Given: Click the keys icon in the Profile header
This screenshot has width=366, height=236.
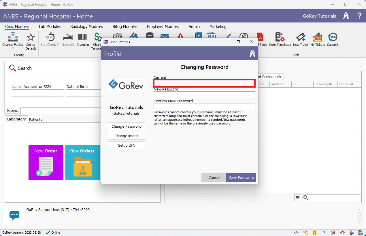Looking at the screenshot, I should point(252,54).
